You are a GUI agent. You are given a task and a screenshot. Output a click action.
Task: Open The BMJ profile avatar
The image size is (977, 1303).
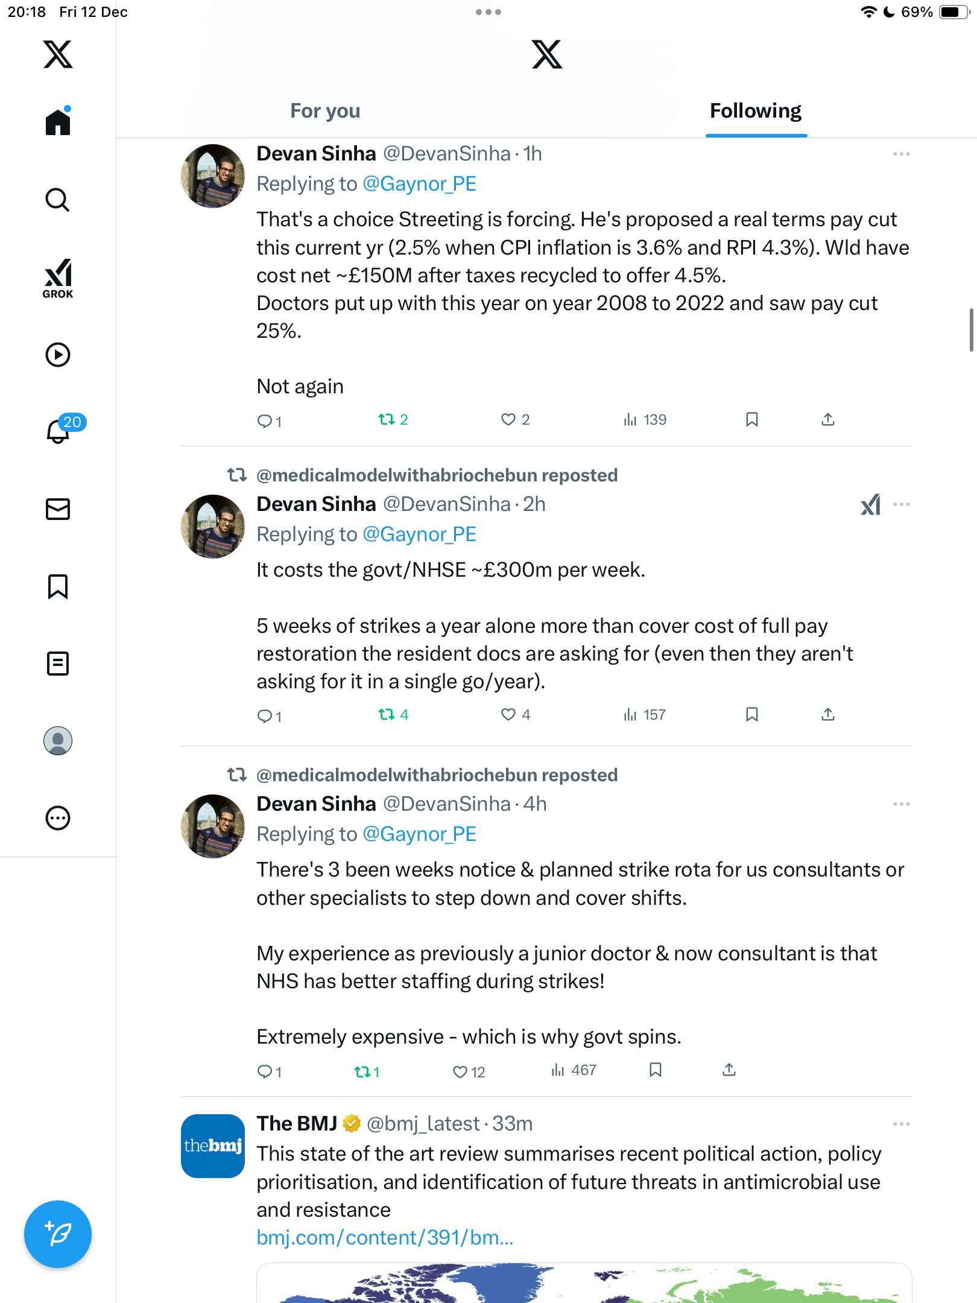[213, 1146]
